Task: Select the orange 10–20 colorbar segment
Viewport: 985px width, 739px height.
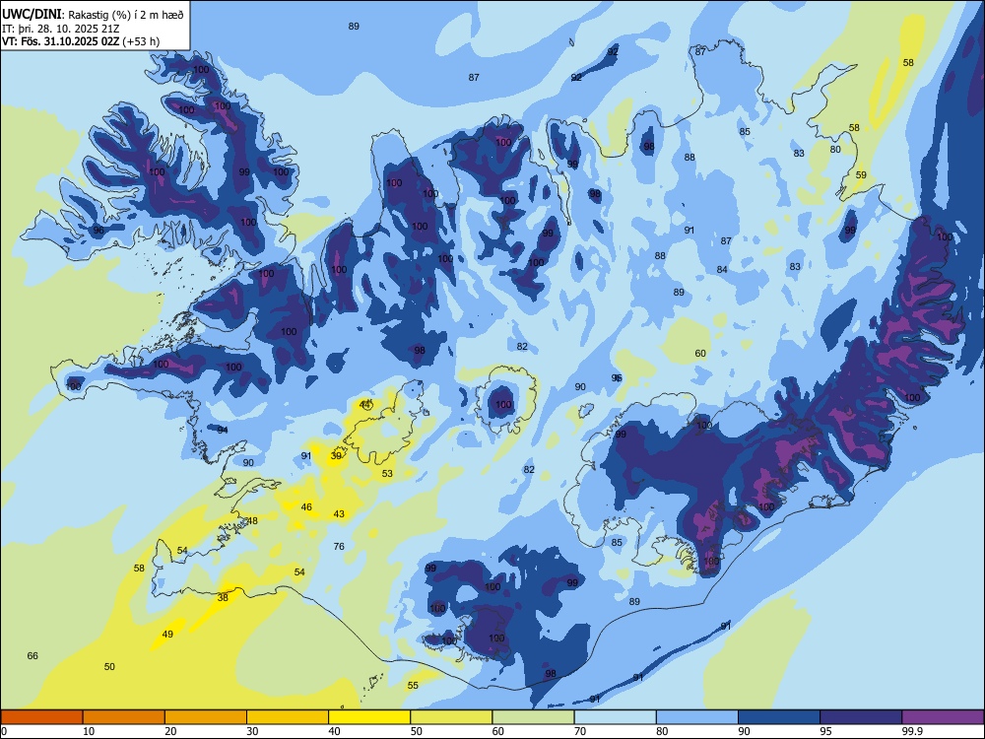Action: [x=124, y=717]
